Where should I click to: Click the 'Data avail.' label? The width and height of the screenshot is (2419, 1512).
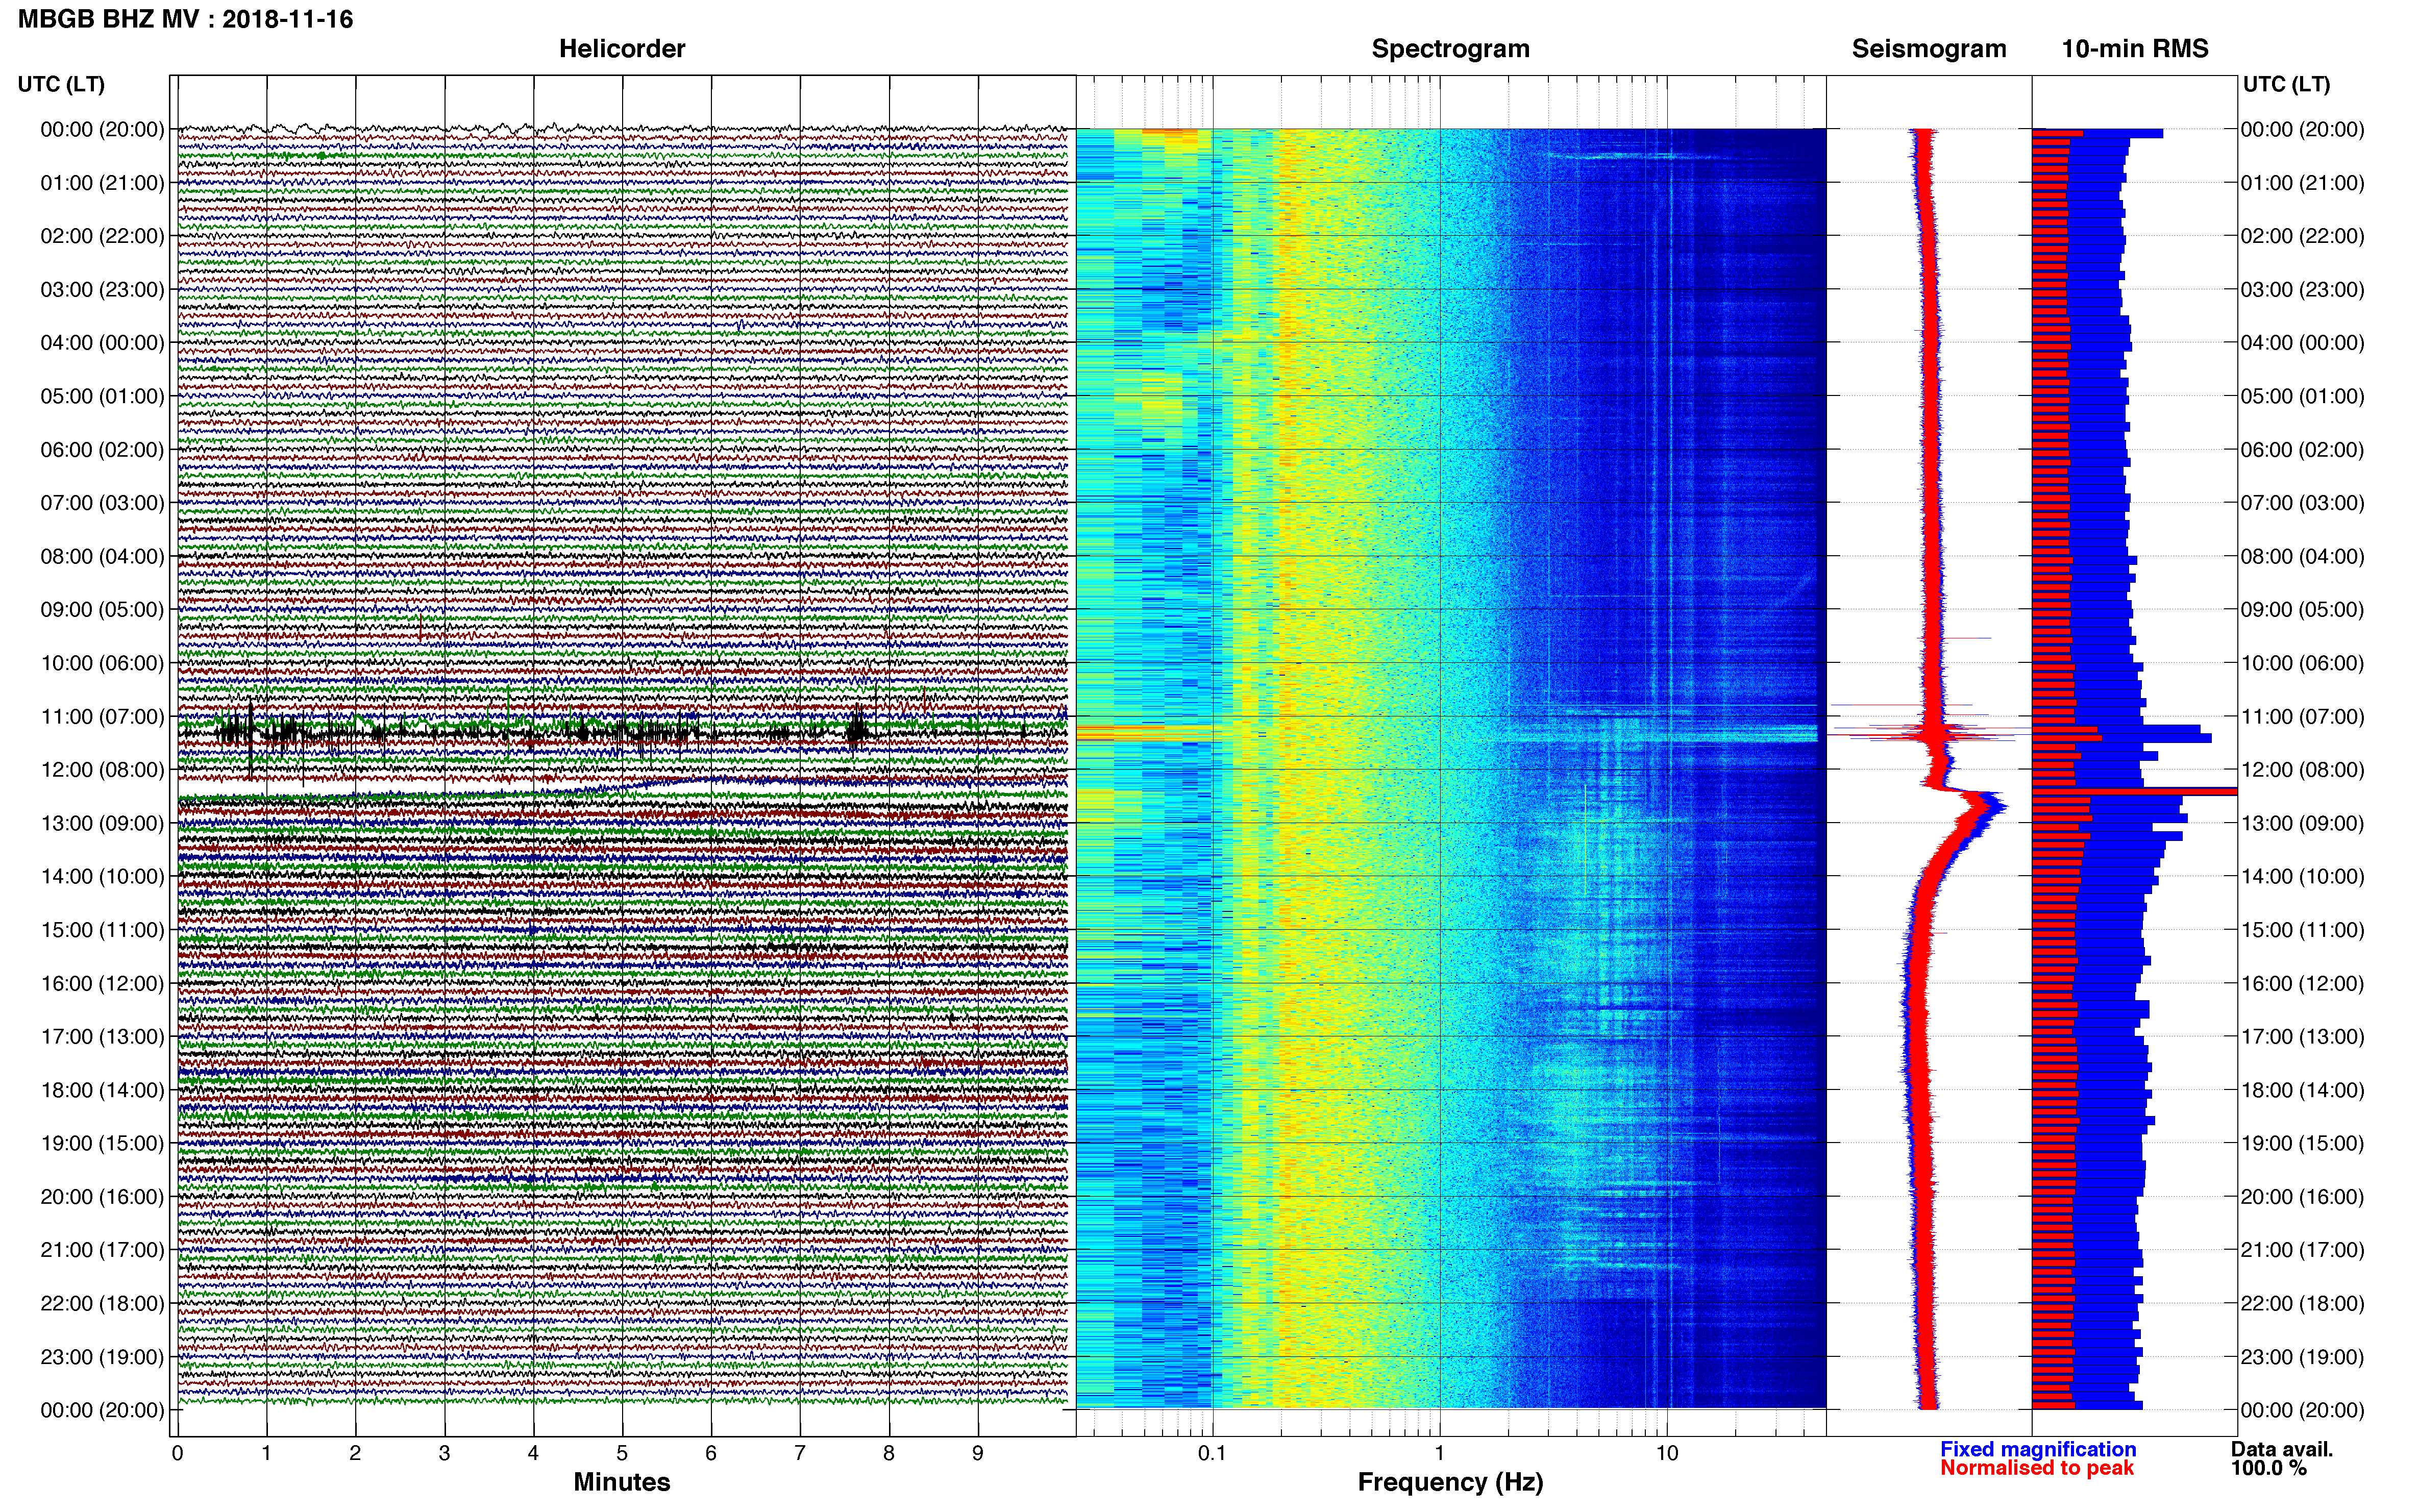(x=2282, y=1449)
